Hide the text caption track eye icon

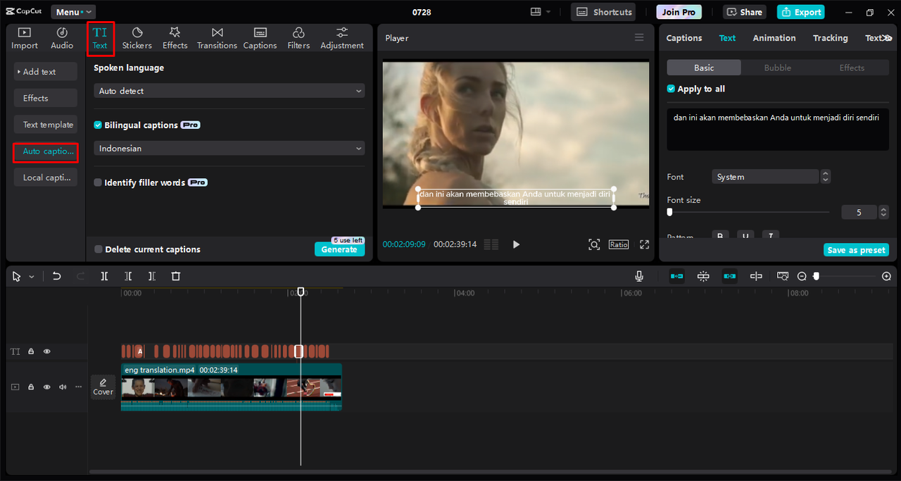pyautogui.click(x=47, y=351)
